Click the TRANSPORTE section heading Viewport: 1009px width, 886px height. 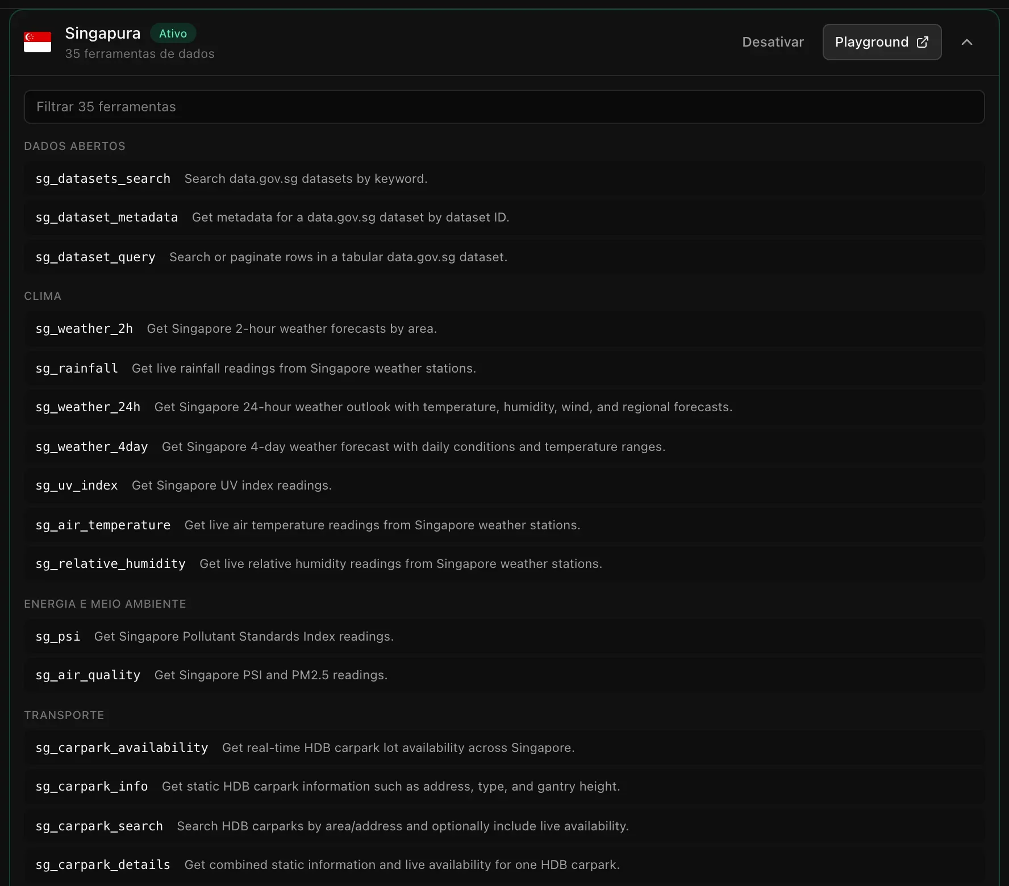[x=64, y=715]
